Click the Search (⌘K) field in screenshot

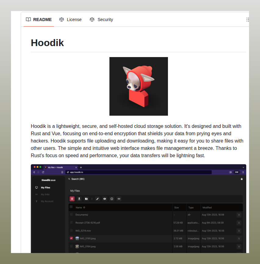click(x=77, y=179)
